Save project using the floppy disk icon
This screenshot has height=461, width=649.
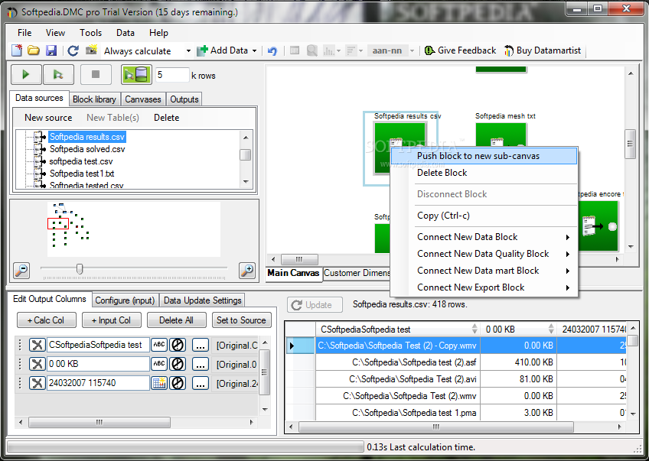click(51, 50)
